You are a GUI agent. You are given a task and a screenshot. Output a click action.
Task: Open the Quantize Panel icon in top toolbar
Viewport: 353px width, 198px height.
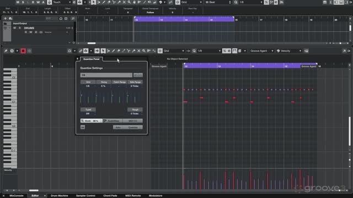pyautogui.click(x=276, y=2)
